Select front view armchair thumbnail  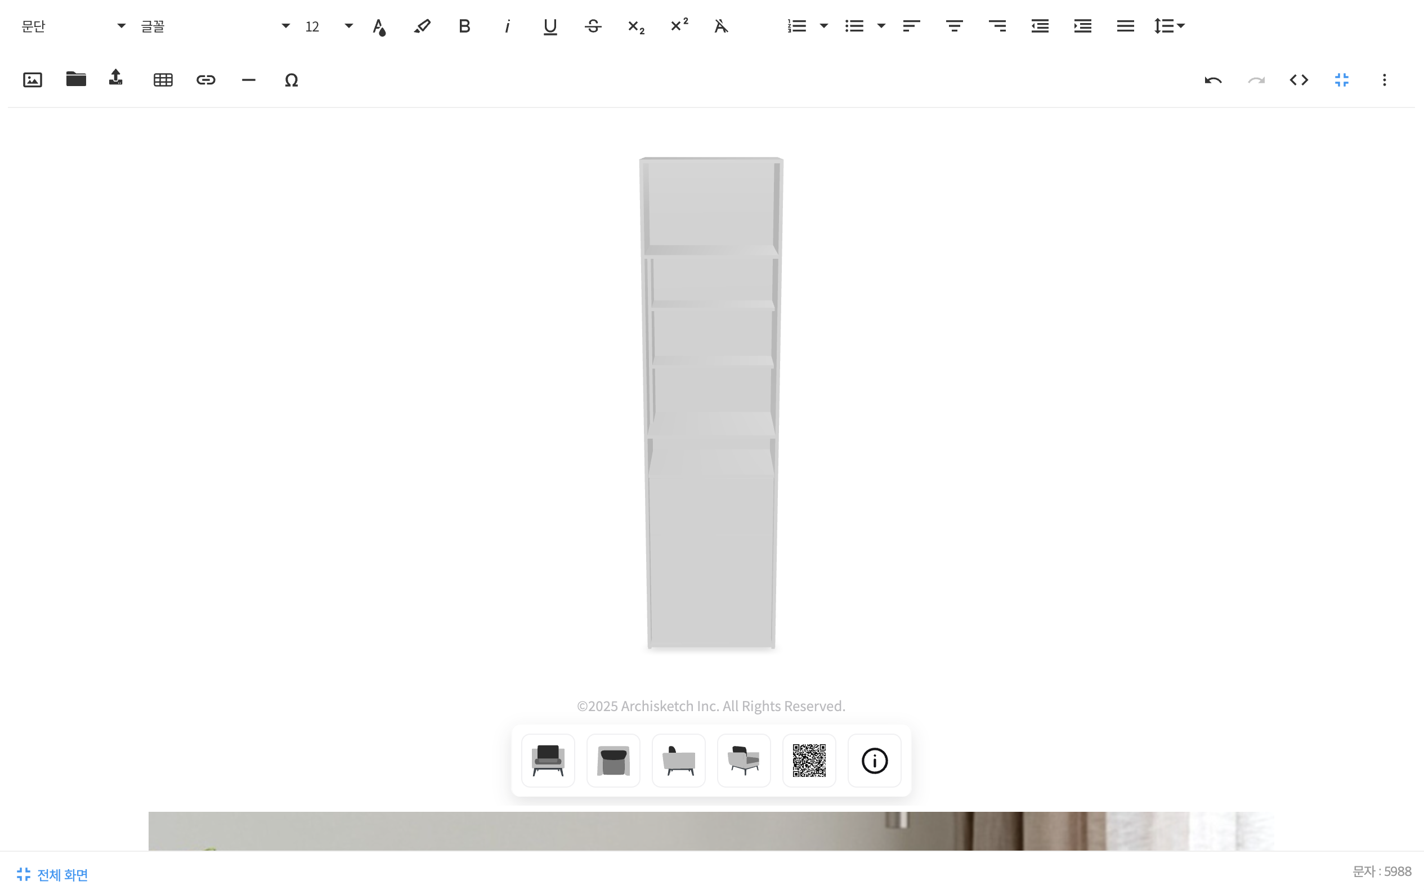pos(548,761)
